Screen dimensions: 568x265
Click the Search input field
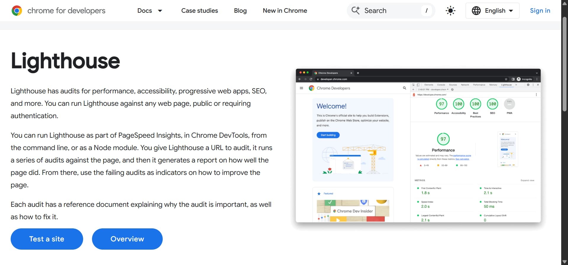click(x=391, y=11)
